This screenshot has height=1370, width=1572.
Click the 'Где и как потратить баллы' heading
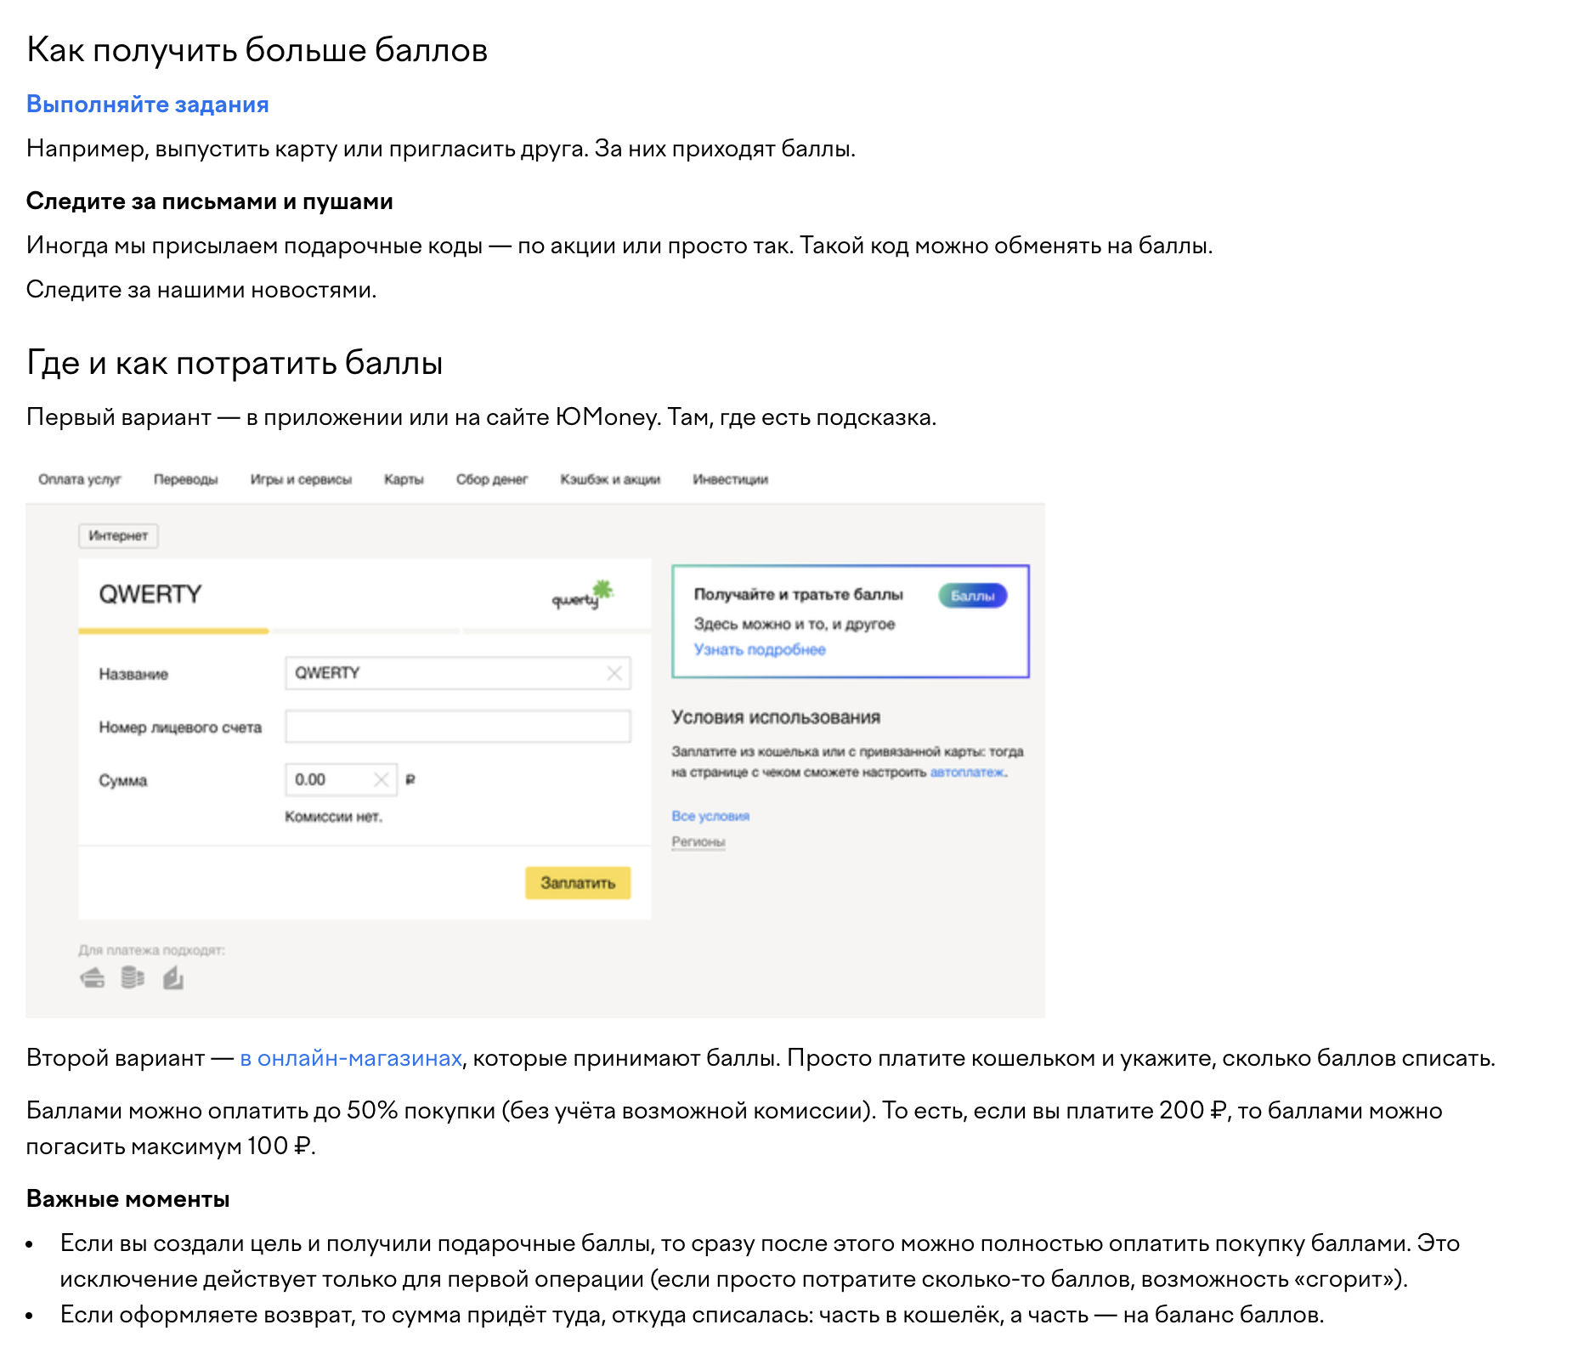(235, 363)
